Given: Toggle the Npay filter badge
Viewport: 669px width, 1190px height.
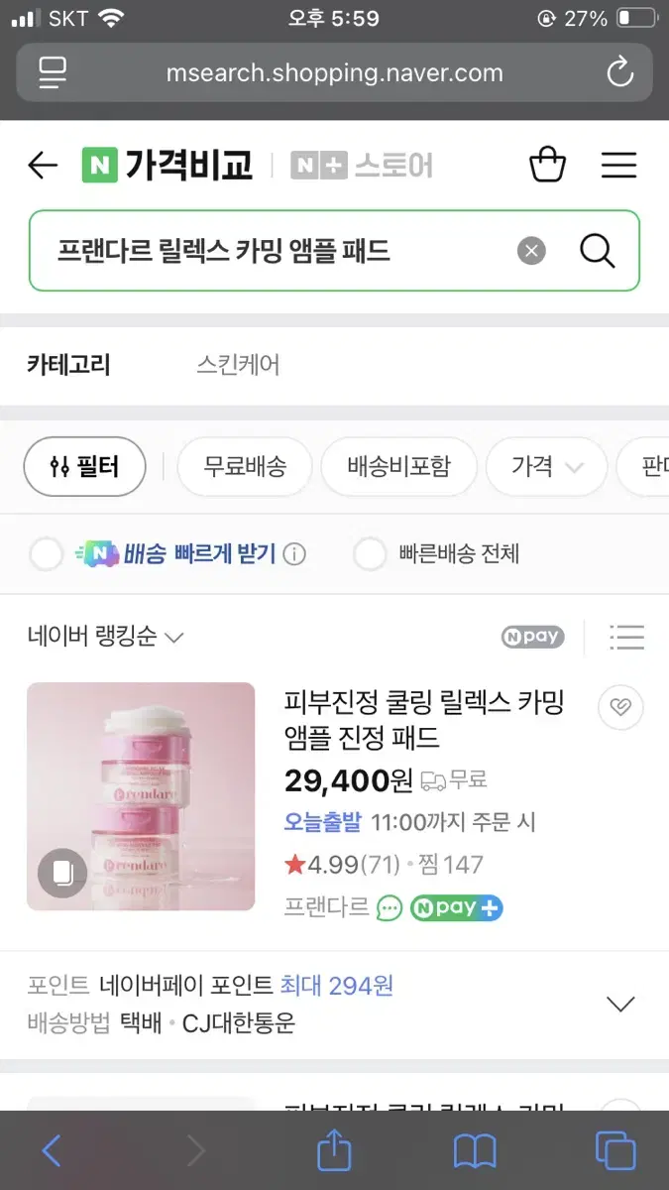Looking at the screenshot, I should (x=532, y=637).
